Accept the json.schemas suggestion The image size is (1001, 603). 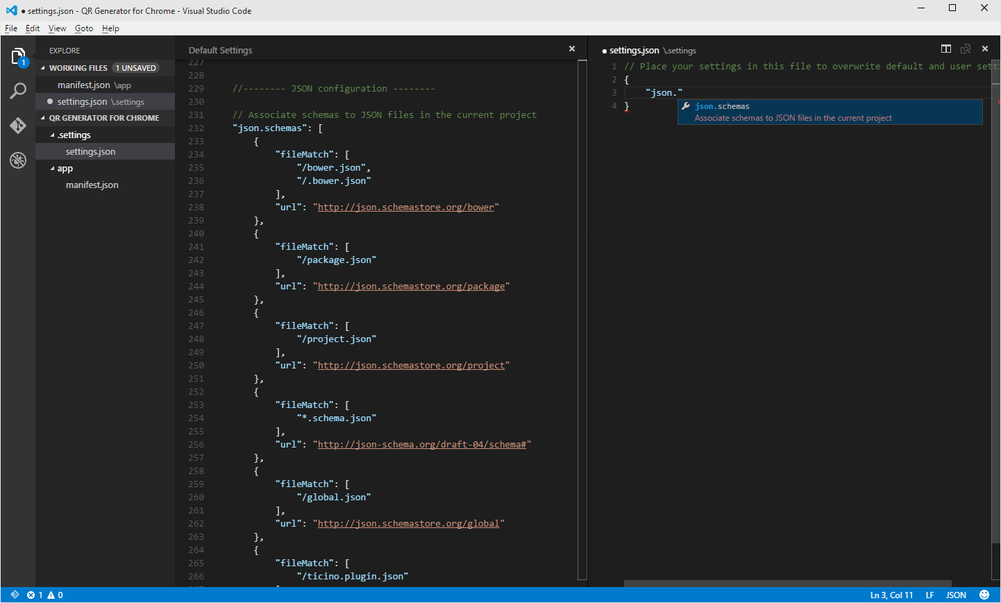coord(830,112)
